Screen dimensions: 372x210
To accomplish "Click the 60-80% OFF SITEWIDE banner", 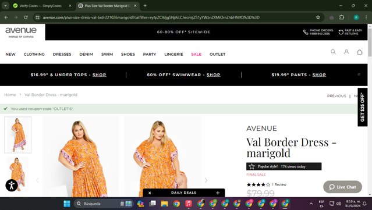I will 183,32.
